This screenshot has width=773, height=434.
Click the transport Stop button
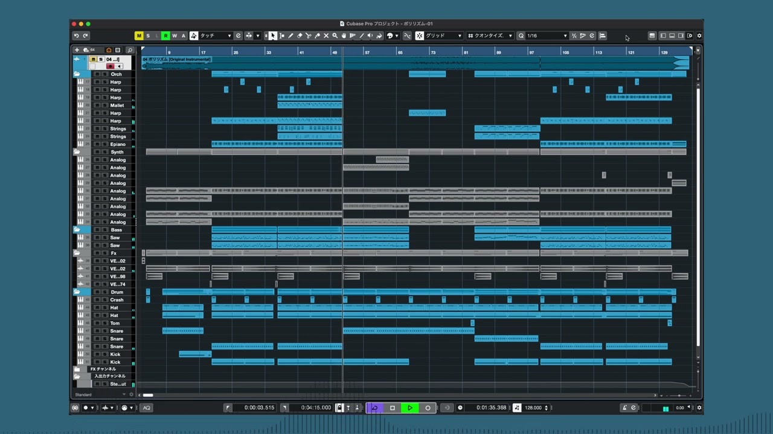(x=392, y=407)
